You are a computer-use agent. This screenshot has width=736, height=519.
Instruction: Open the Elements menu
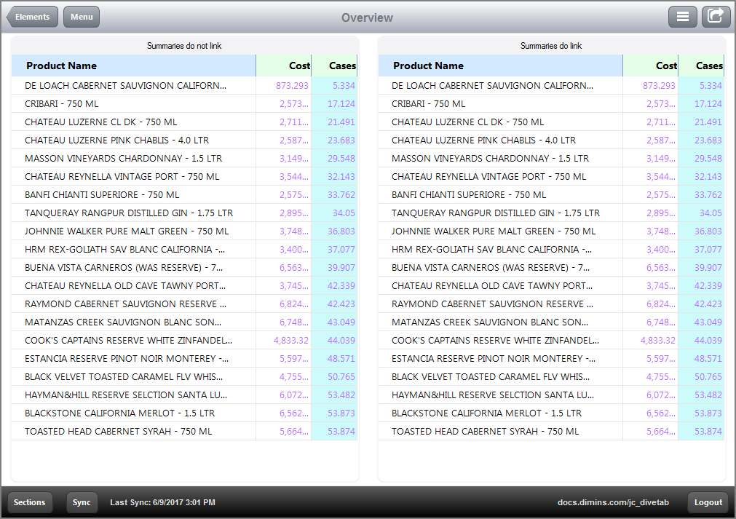click(x=32, y=16)
